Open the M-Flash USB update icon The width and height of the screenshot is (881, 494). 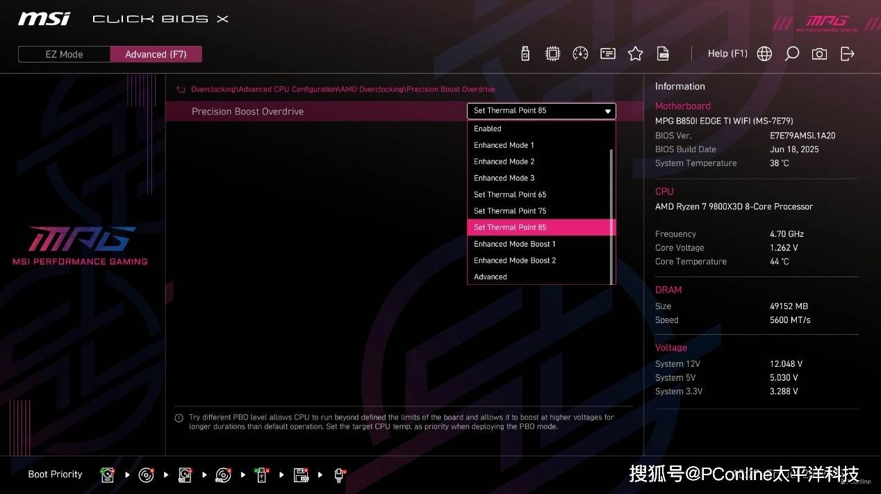point(525,53)
